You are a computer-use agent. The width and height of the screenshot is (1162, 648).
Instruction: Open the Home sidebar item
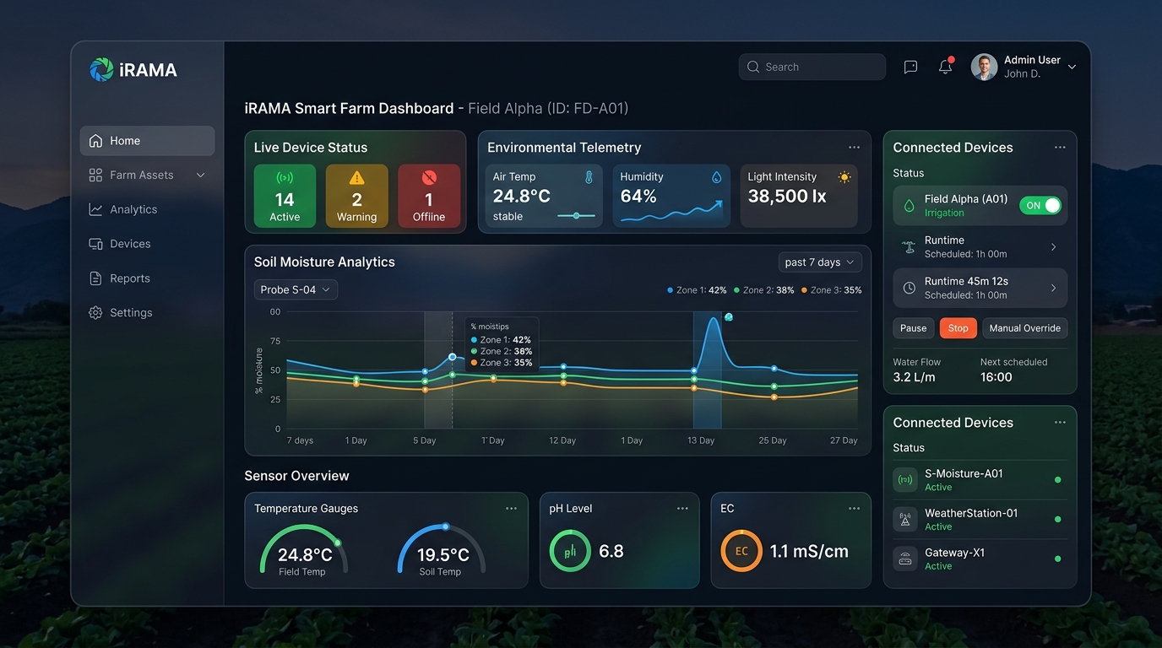point(147,141)
